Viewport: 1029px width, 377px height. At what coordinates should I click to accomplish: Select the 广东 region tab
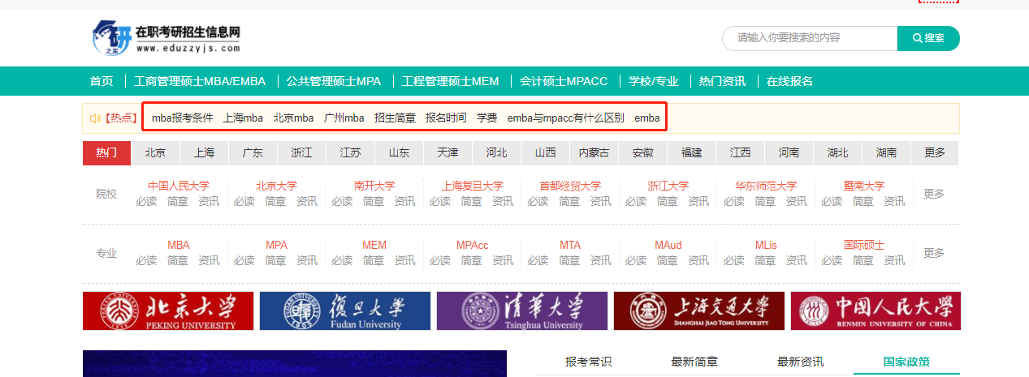coord(253,153)
